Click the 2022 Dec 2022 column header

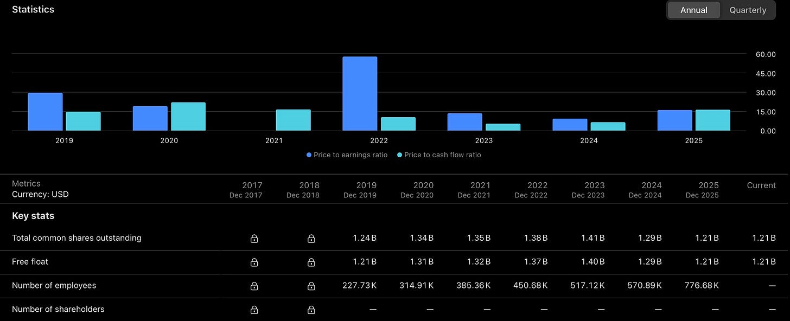point(531,190)
